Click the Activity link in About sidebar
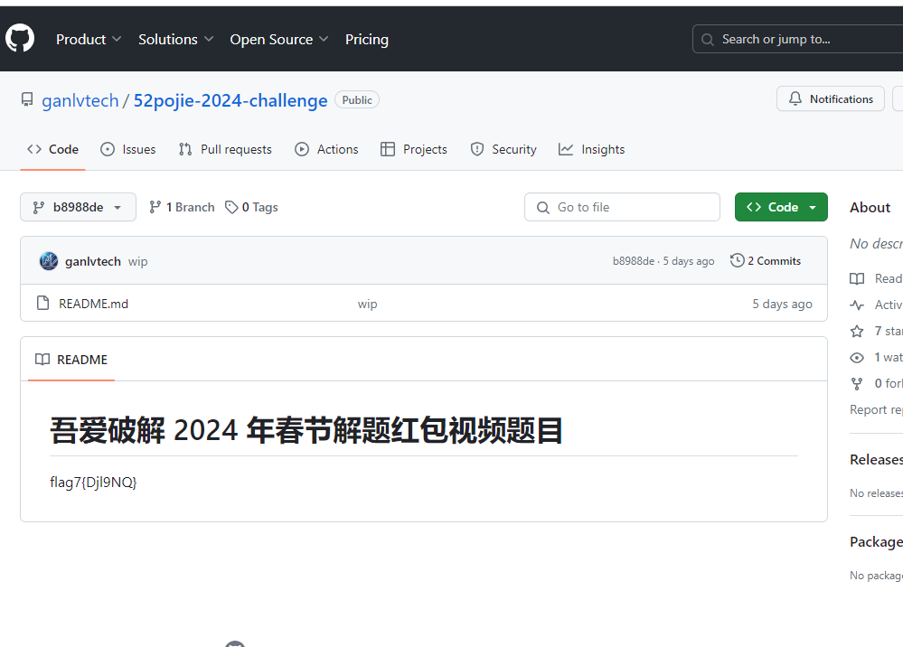 pos(876,305)
